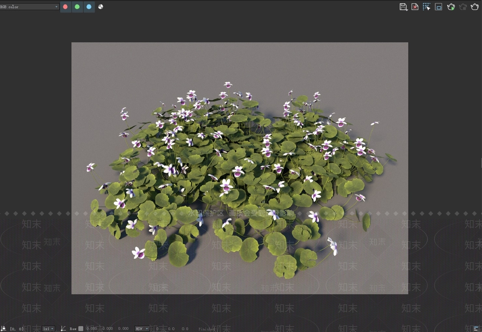Image resolution: width=482 pixels, height=332 pixels.
Task: Click the teapot icon with green play arrow
Action: tap(451, 7)
